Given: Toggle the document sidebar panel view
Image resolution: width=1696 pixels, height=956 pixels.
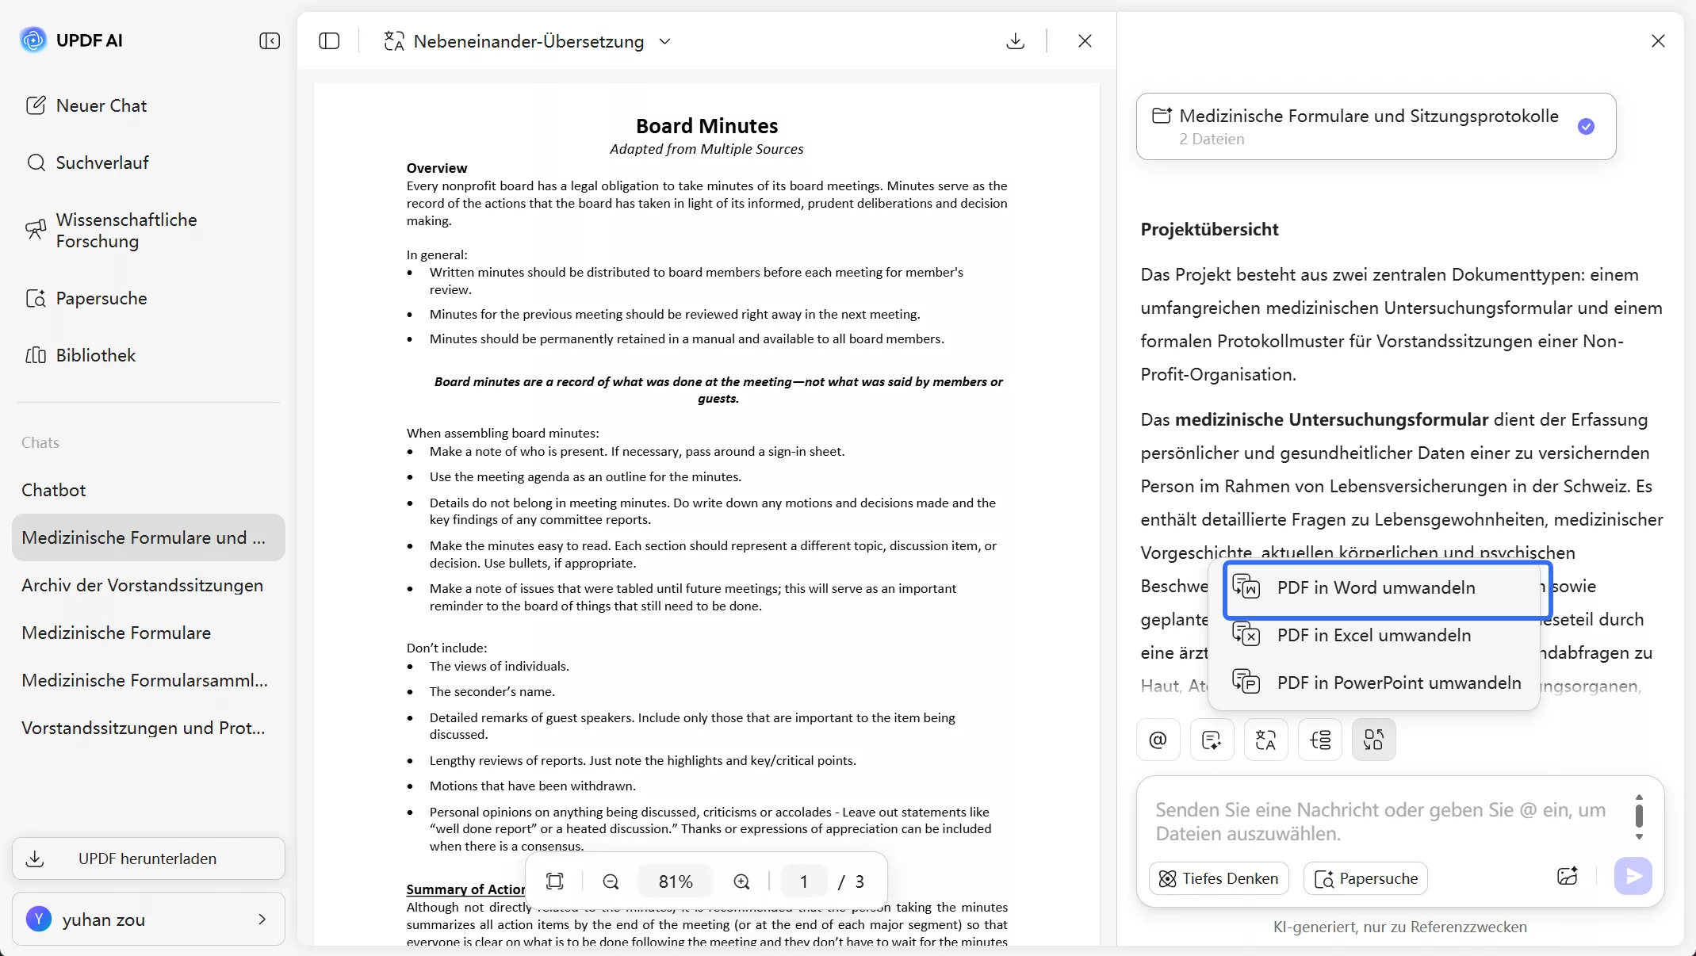Looking at the screenshot, I should (x=329, y=40).
